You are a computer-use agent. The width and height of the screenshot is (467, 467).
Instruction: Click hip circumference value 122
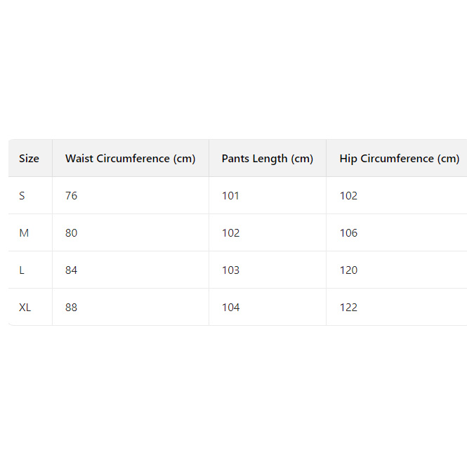pos(348,308)
